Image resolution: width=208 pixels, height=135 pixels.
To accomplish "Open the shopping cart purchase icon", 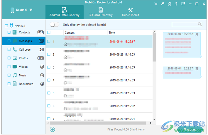I will [x=155, y=4].
